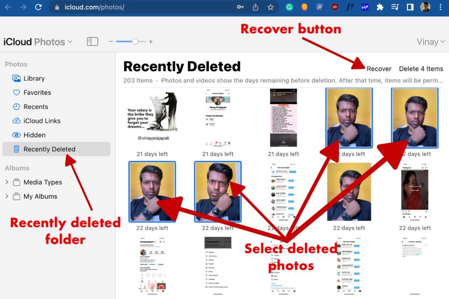Open the uBlock Origin extension icon

tap(335, 7)
